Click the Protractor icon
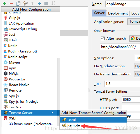Image resolution: width=140 pixels, height=134 pixels. click(6, 79)
